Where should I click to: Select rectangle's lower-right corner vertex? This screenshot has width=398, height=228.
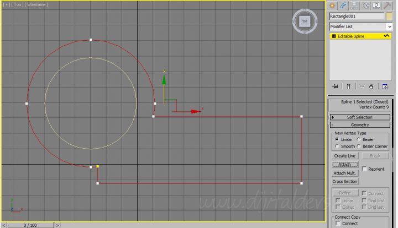[x=302, y=183]
